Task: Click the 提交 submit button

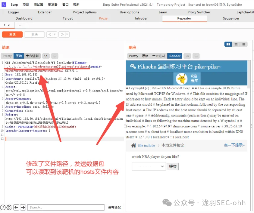Action: tap(173, 166)
